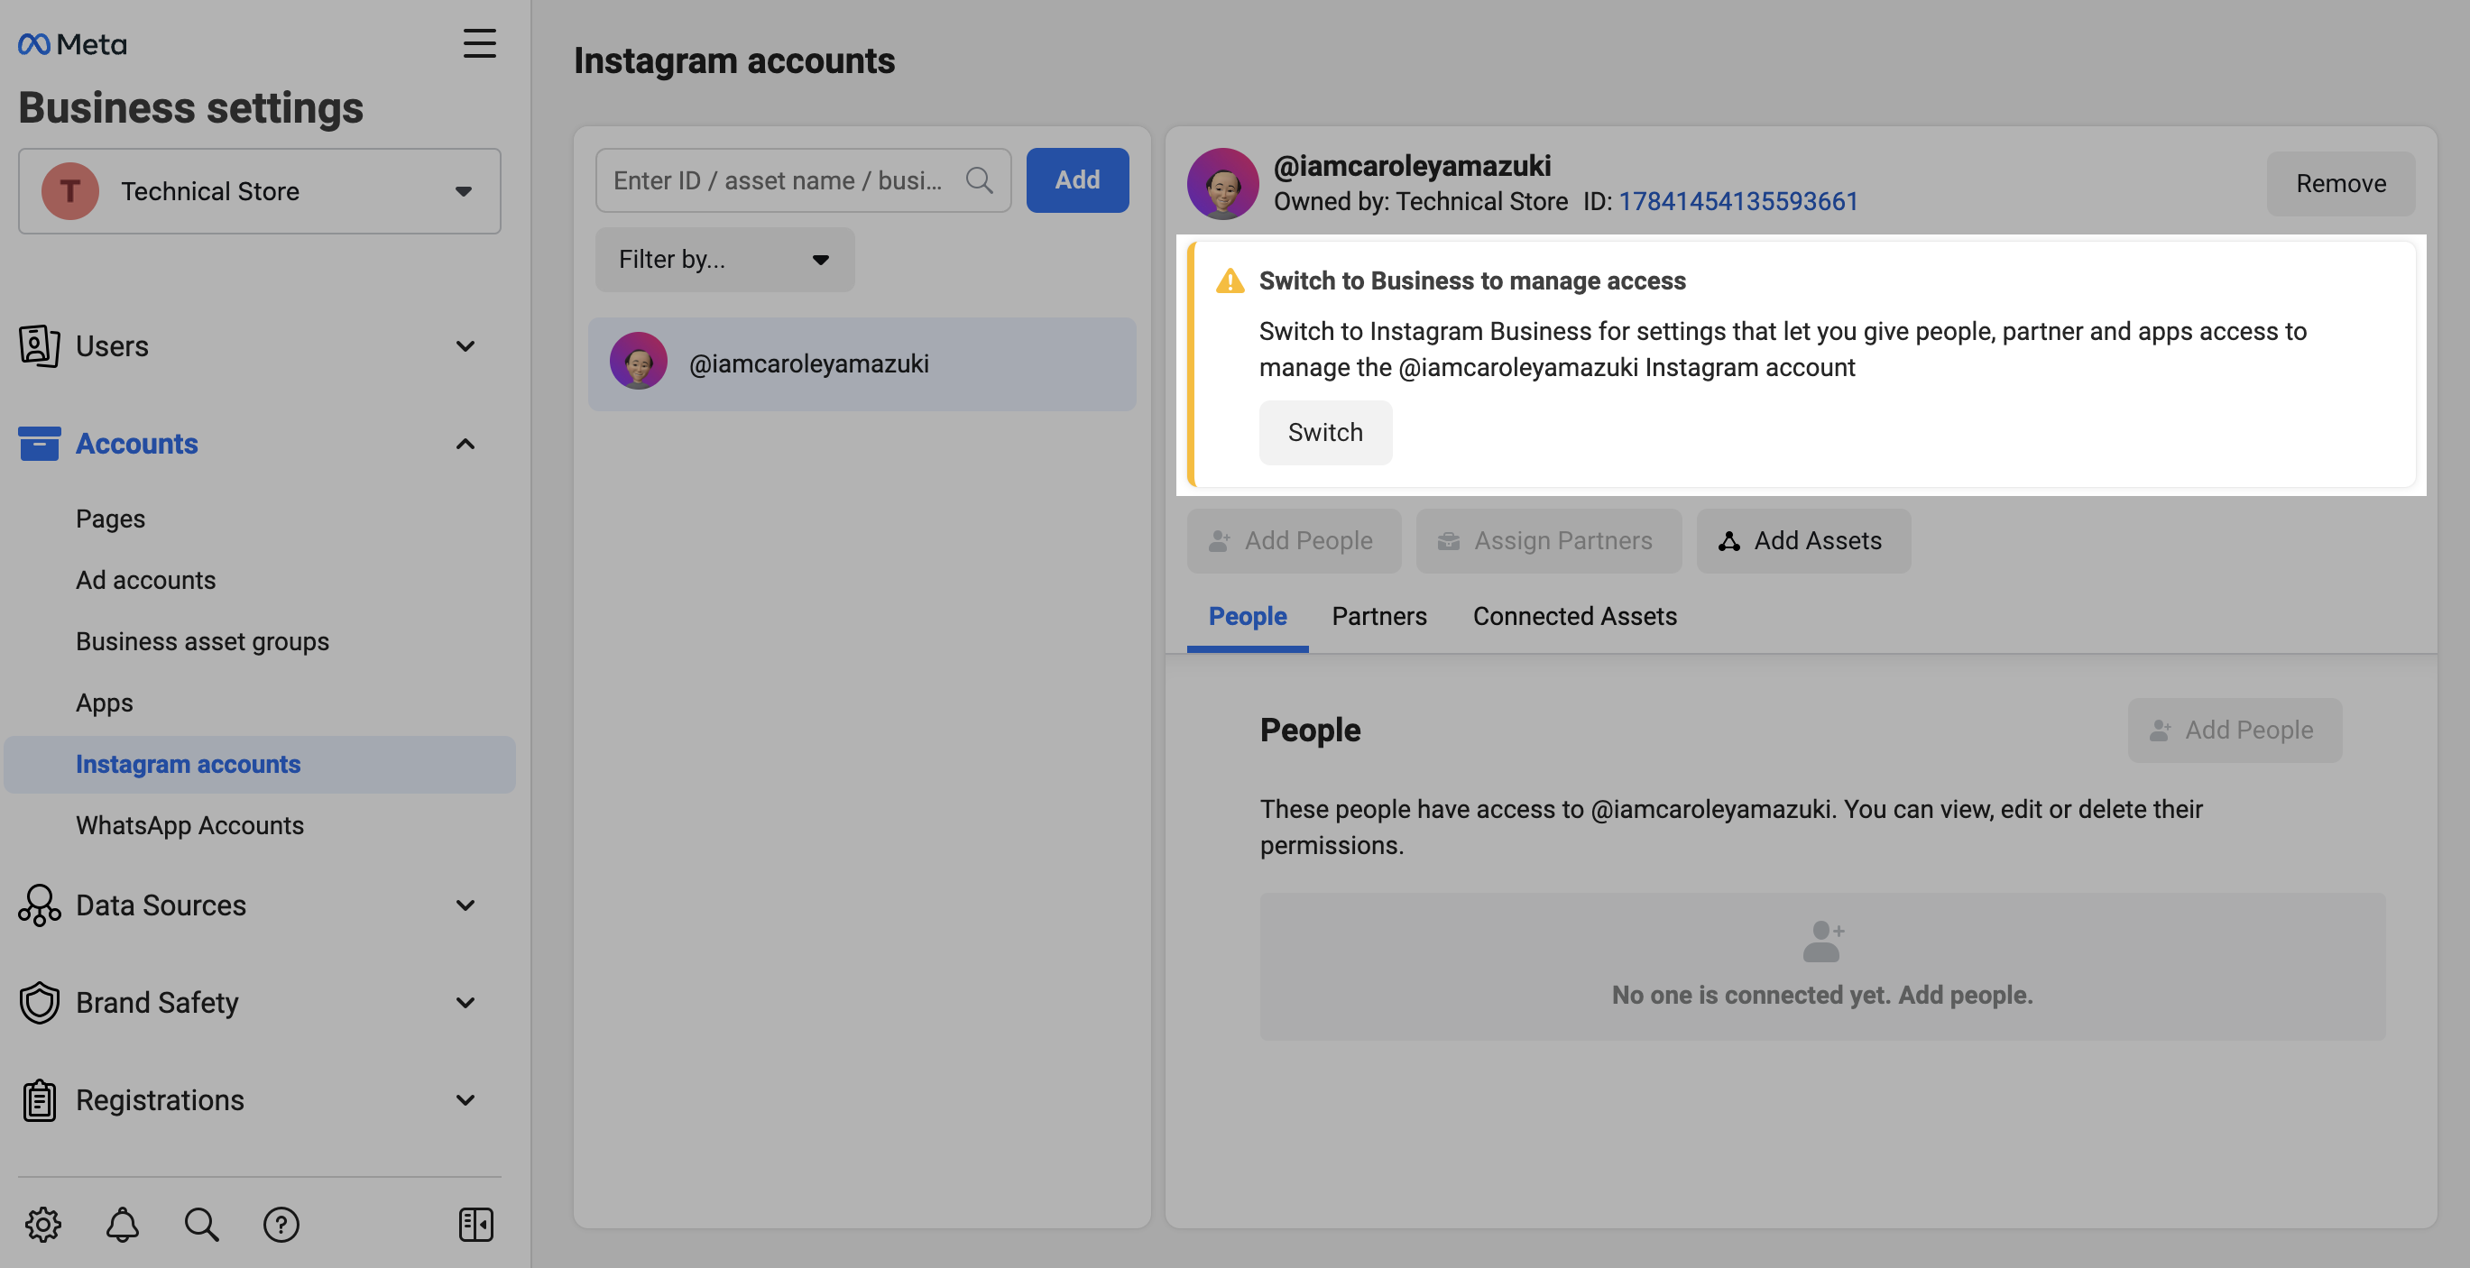This screenshot has width=2470, height=1268.
Task: Open Ad accounts in the sidebar
Action: click(146, 580)
